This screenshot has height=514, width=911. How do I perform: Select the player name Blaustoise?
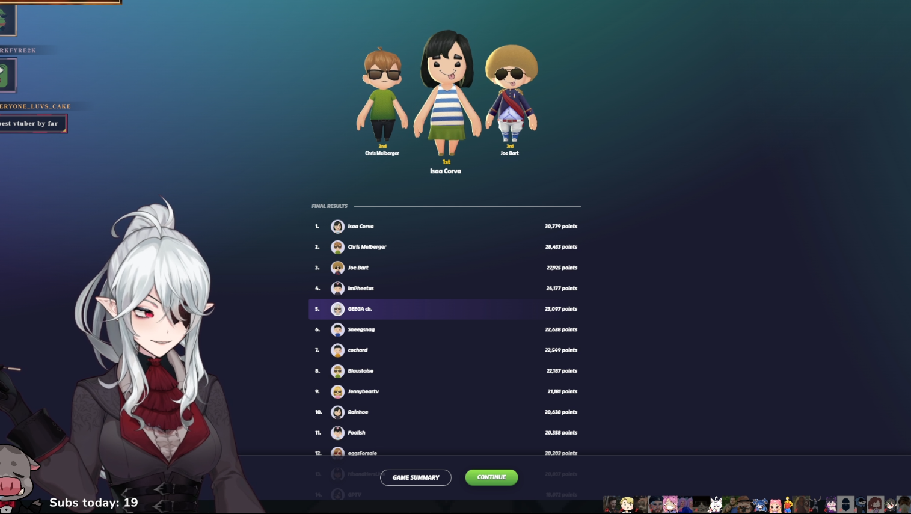(360, 371)
